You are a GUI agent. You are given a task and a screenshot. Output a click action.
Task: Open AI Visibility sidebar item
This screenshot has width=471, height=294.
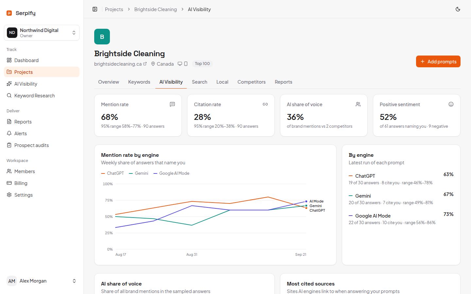coord(42,84)
